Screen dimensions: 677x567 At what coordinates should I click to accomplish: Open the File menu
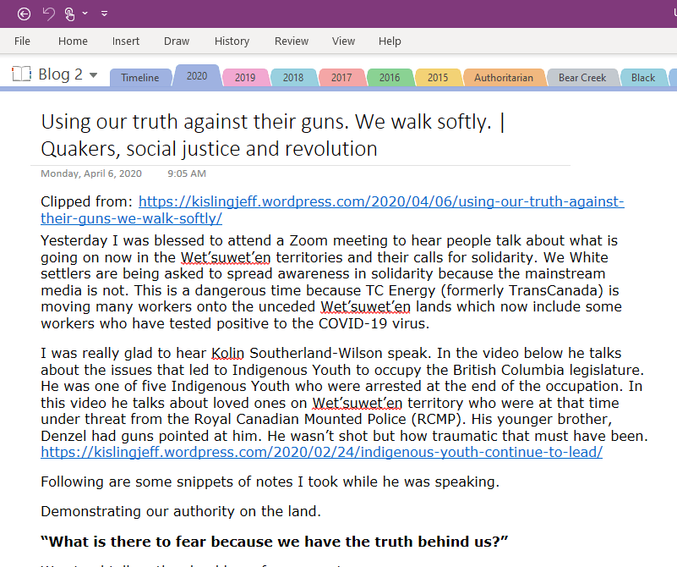22,41
